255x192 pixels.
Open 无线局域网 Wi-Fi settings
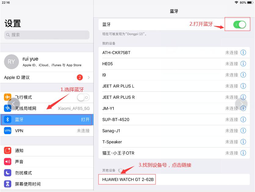[x=47, y=108]
